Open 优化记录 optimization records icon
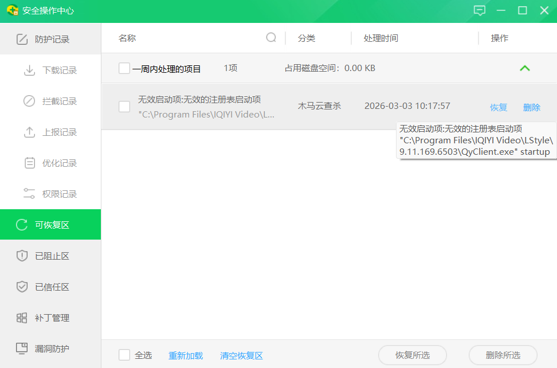Image resolution: width=557 pixels, height=368 pixels. click(29, 163)
